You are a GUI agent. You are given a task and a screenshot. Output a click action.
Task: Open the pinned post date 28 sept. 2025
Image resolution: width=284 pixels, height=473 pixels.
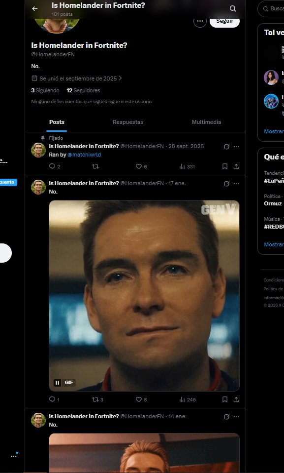[186, 146]
